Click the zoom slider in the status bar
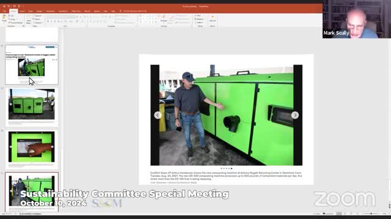This screenshot has height=219, width=391. pos(371,214)
